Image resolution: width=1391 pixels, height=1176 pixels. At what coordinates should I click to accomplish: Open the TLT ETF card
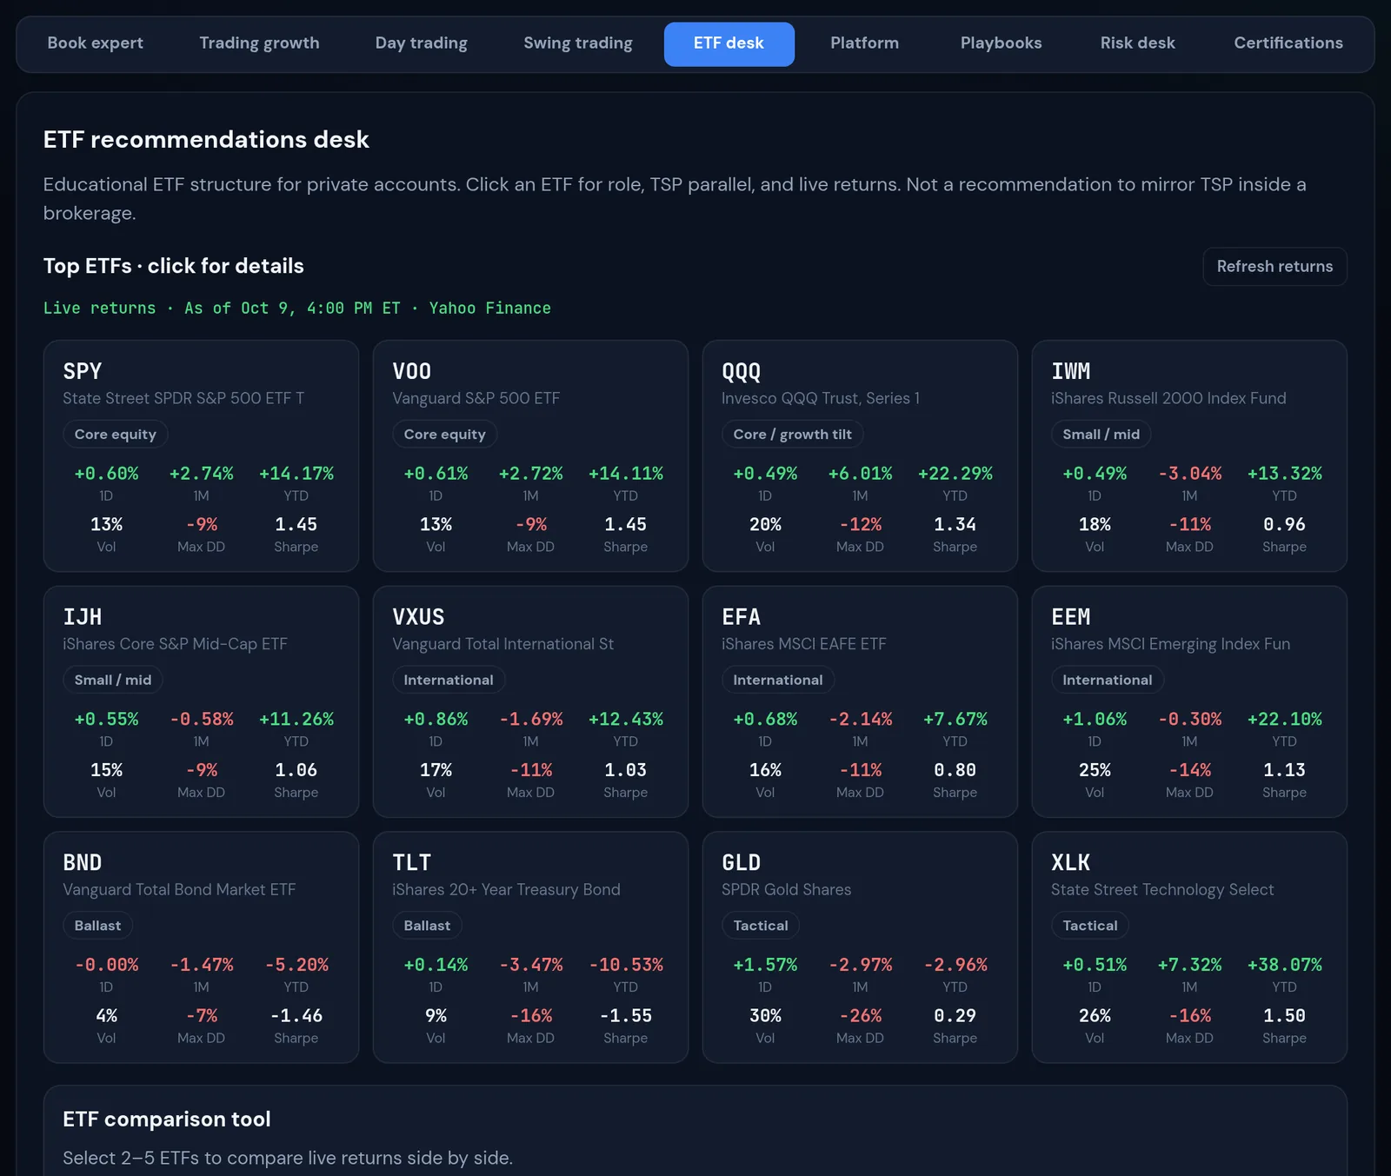coord(530,947)
